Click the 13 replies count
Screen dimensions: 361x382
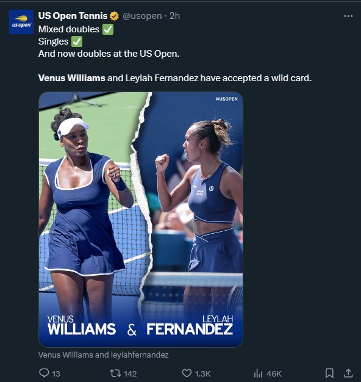click(56, 373)
